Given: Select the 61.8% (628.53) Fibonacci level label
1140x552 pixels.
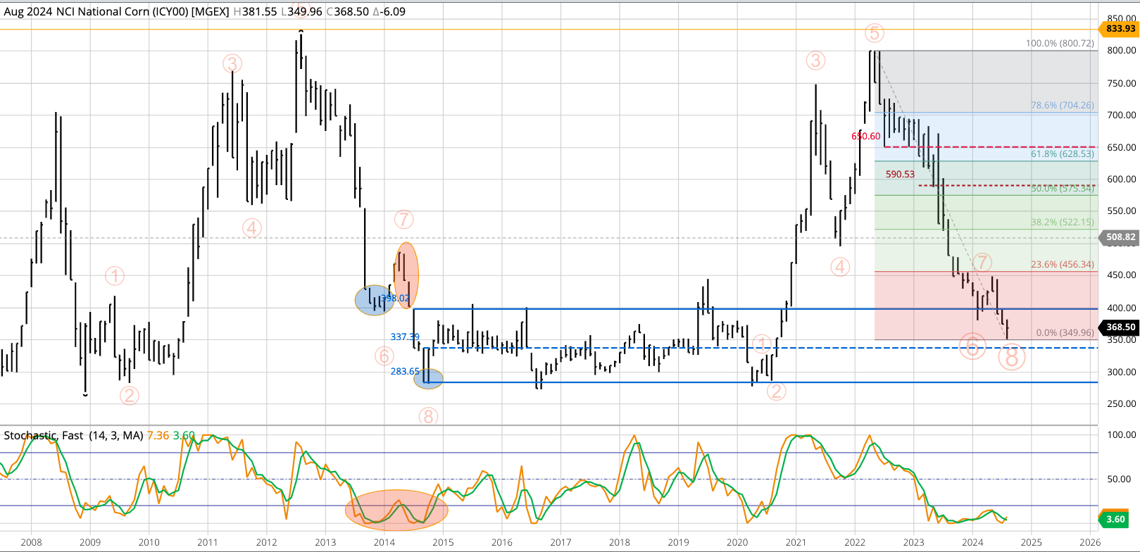Looking at the screenshot, I should click(1062, 153).
